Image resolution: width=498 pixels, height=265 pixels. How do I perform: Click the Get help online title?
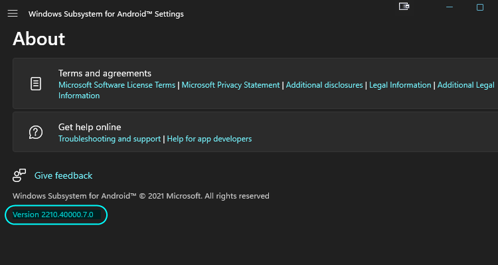click(90, 127)
